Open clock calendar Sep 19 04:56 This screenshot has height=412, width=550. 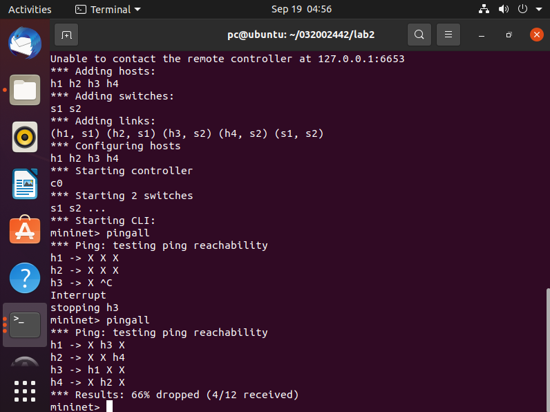301,9
